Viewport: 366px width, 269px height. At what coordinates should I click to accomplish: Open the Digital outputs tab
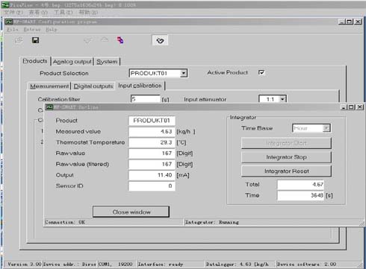click(93, 86)
